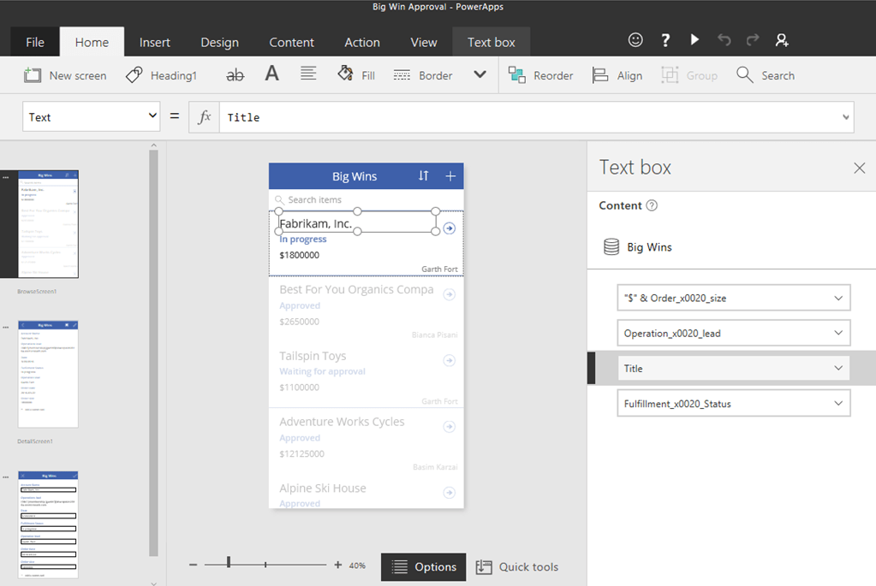Click the zoom out minus button
This screenshot has width=876, height=586.
193,565
